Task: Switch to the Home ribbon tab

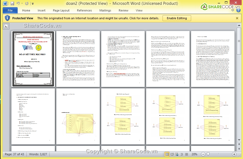Action: (x=26, y=10)
